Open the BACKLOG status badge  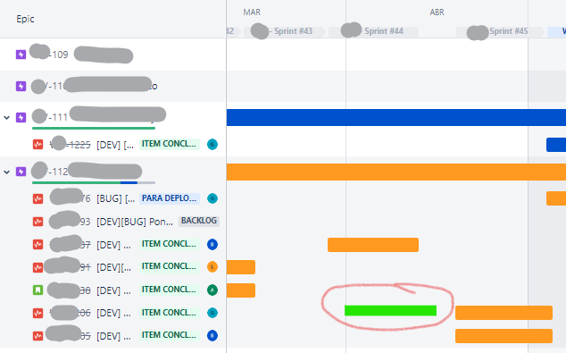199,221
